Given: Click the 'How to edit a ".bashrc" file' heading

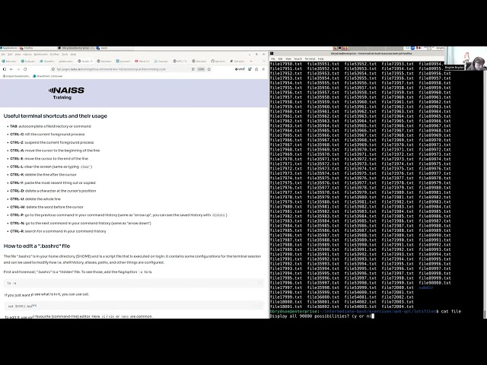Looking at the screenshot, I should point(37,246).
